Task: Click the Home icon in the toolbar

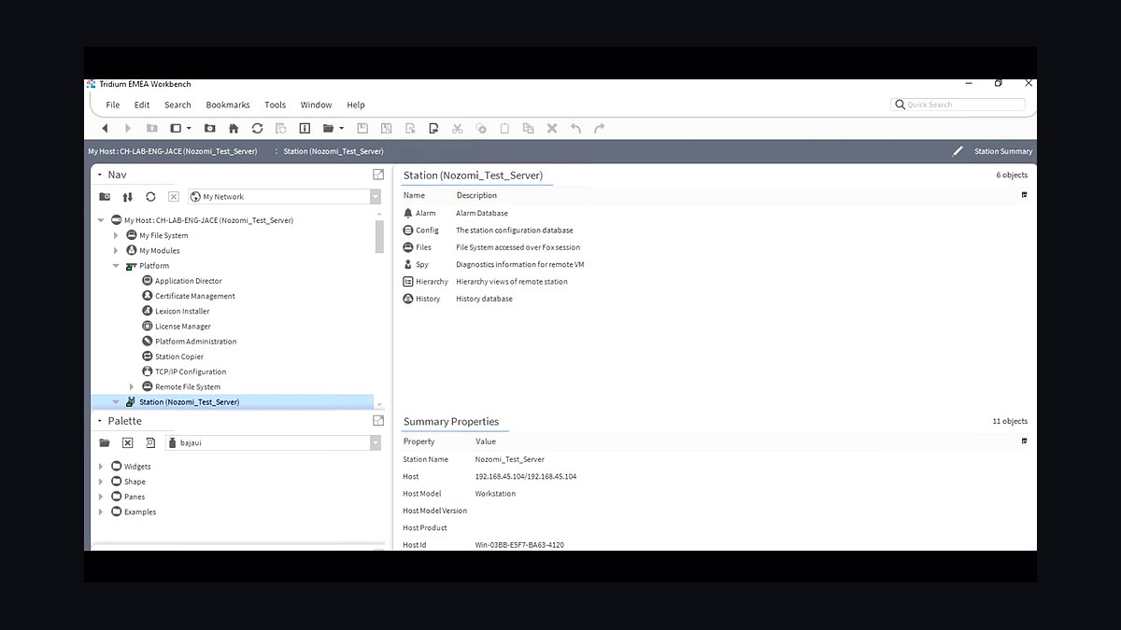Action: [234, 128]
